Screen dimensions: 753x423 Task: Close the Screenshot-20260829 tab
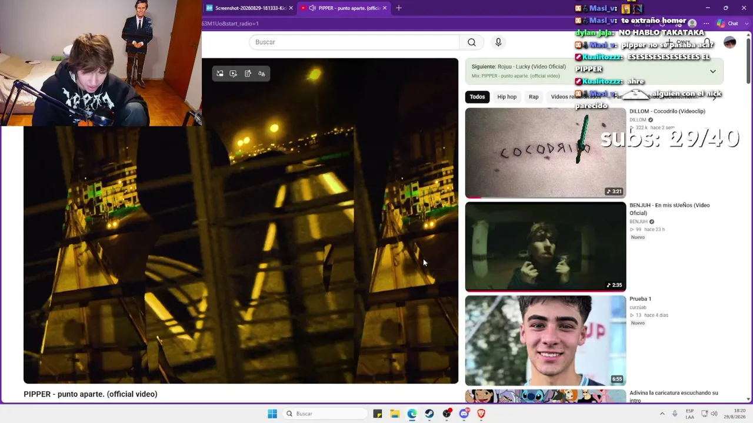[291, 8]
